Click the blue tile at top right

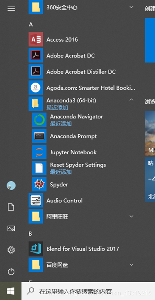[x=150, y=40]
